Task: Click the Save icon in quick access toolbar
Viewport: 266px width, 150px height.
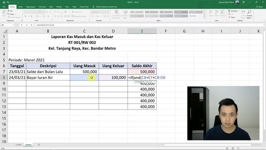Action: [x=4, y=2]
